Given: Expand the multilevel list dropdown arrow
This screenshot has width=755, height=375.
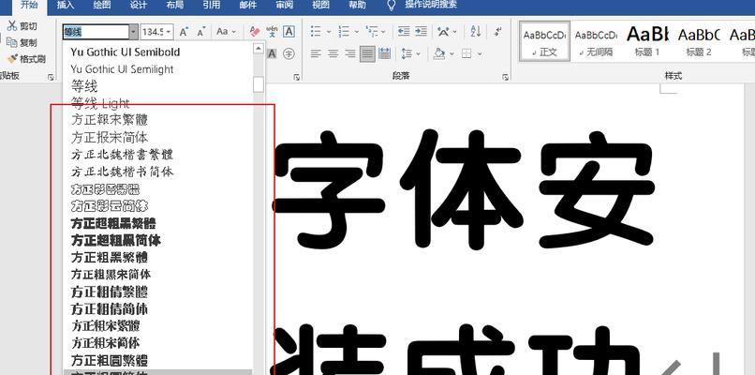Looking at the screenshot, I should [x=384, y=32].
